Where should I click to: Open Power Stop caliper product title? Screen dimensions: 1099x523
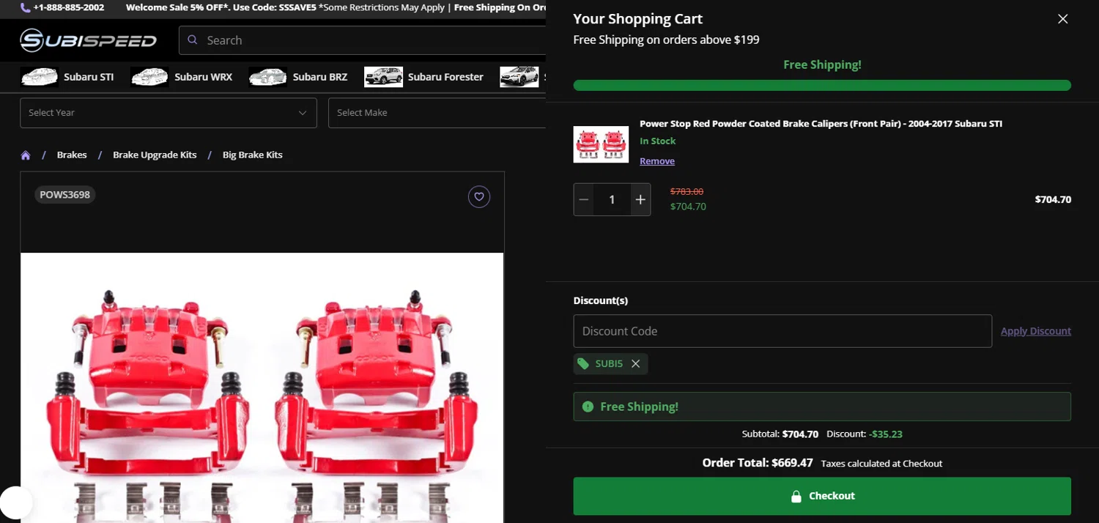click(821, 124)
